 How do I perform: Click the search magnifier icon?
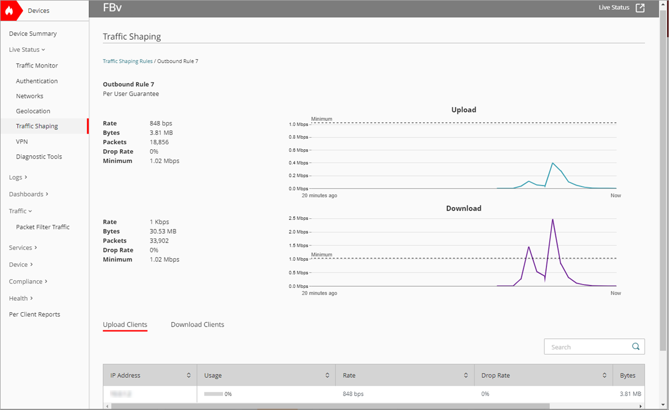pos(635,346)
